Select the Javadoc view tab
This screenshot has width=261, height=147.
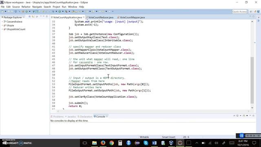click(71, 116)
